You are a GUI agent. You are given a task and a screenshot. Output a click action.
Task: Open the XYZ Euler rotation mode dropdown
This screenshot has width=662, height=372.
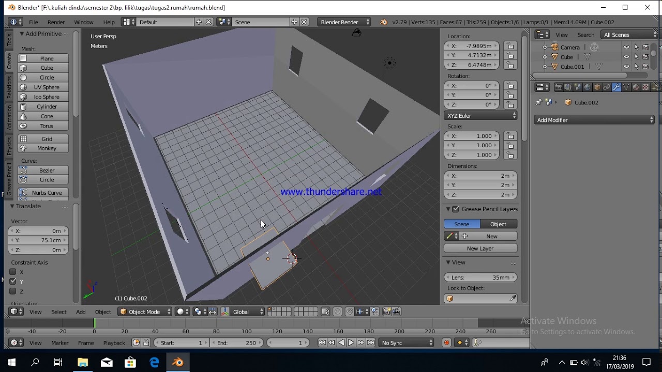coord(480,116)
